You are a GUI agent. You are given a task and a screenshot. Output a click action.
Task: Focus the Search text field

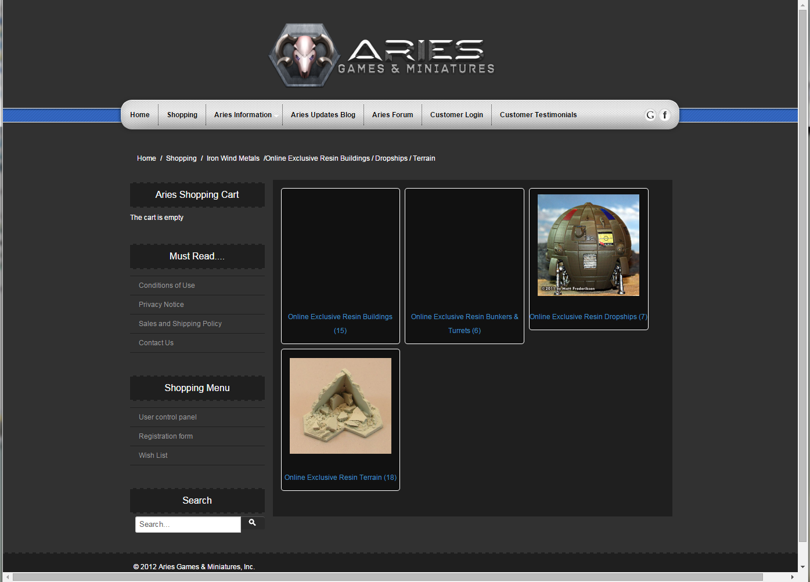(188, 525)
